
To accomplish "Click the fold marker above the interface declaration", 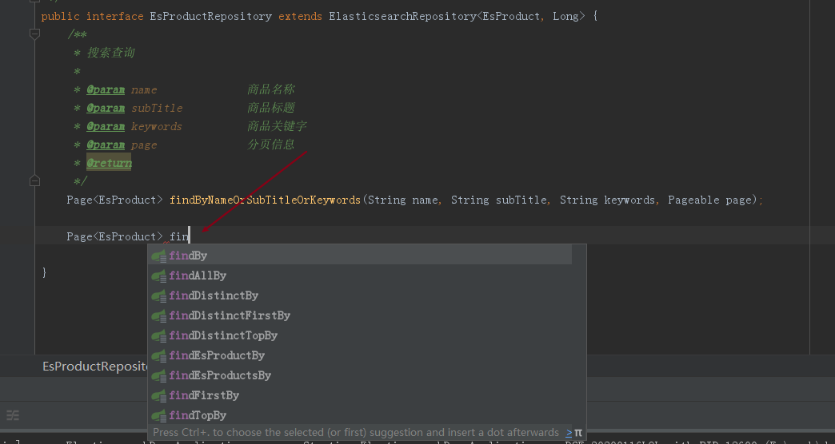I will [x=34, y=2].
